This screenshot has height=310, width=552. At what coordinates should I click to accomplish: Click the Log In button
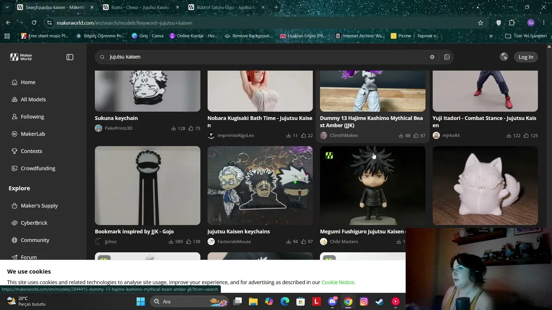(x=526, y=57)
